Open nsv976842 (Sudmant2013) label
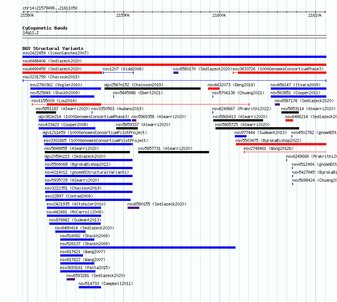This screenshot has width=337, height=302. click(75, 220)
